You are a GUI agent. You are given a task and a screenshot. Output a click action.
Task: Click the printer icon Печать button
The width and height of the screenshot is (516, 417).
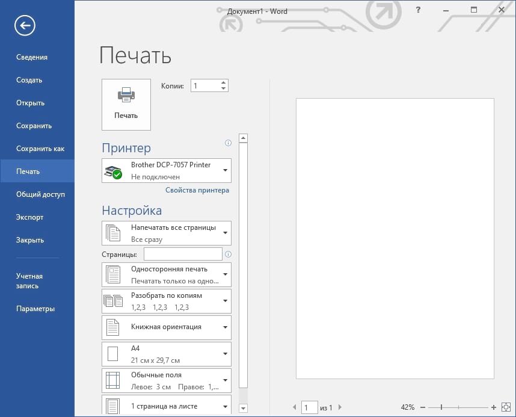pyautogui.click(x=126, y=105)
